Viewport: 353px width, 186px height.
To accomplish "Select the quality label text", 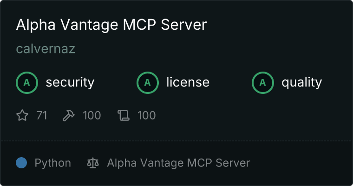I will (301, 82).
